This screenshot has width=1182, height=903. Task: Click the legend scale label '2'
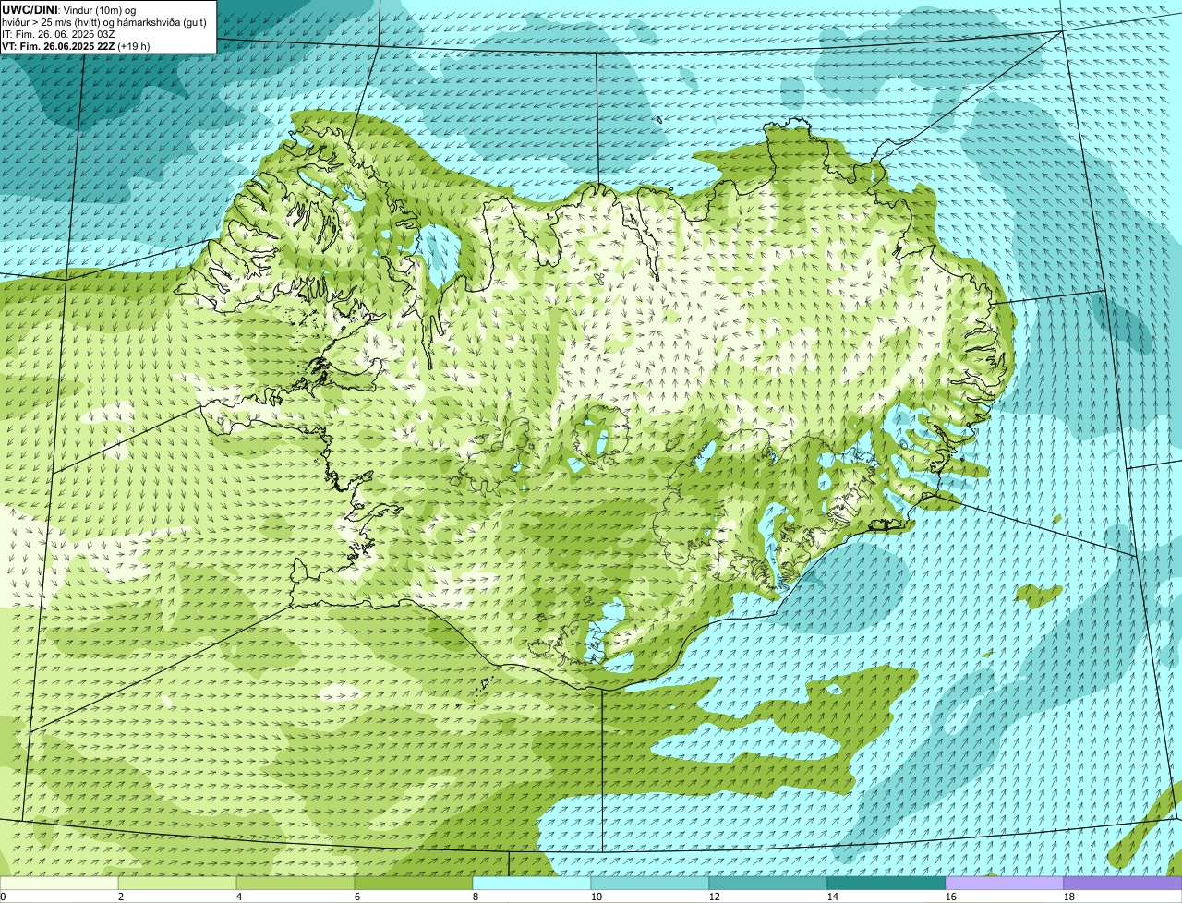click(x=121, y=897)
